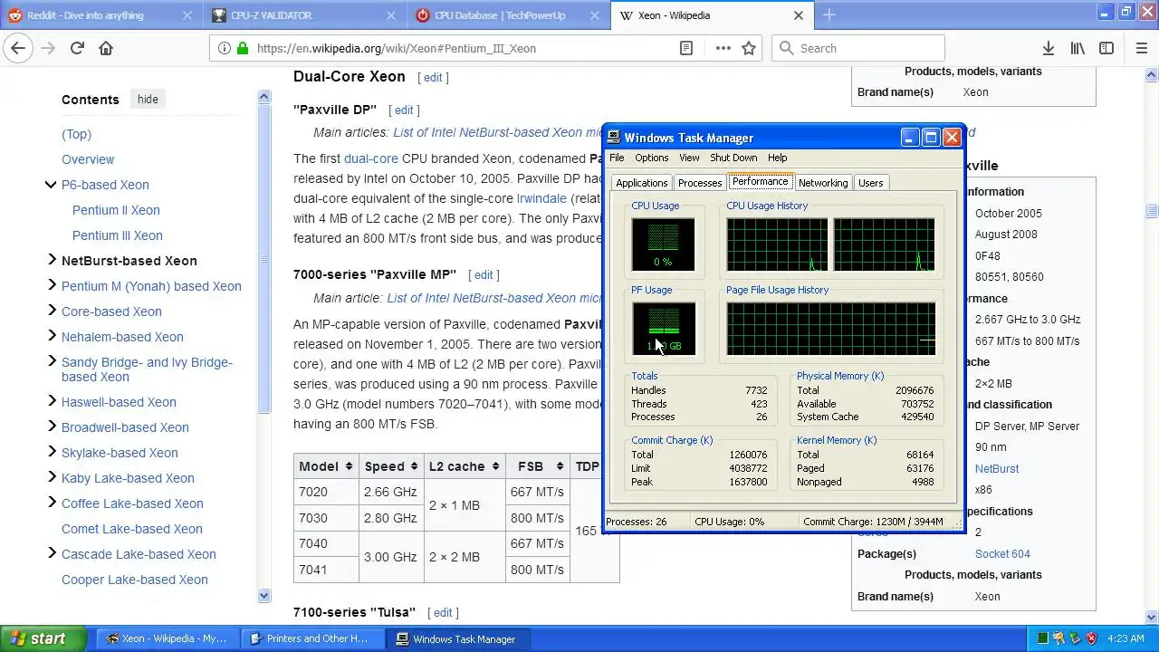The height and width of the screenshot is (652, 1159).
Task: Open the Socket 604 infobox link
Action: click(x=1002, y=553)
